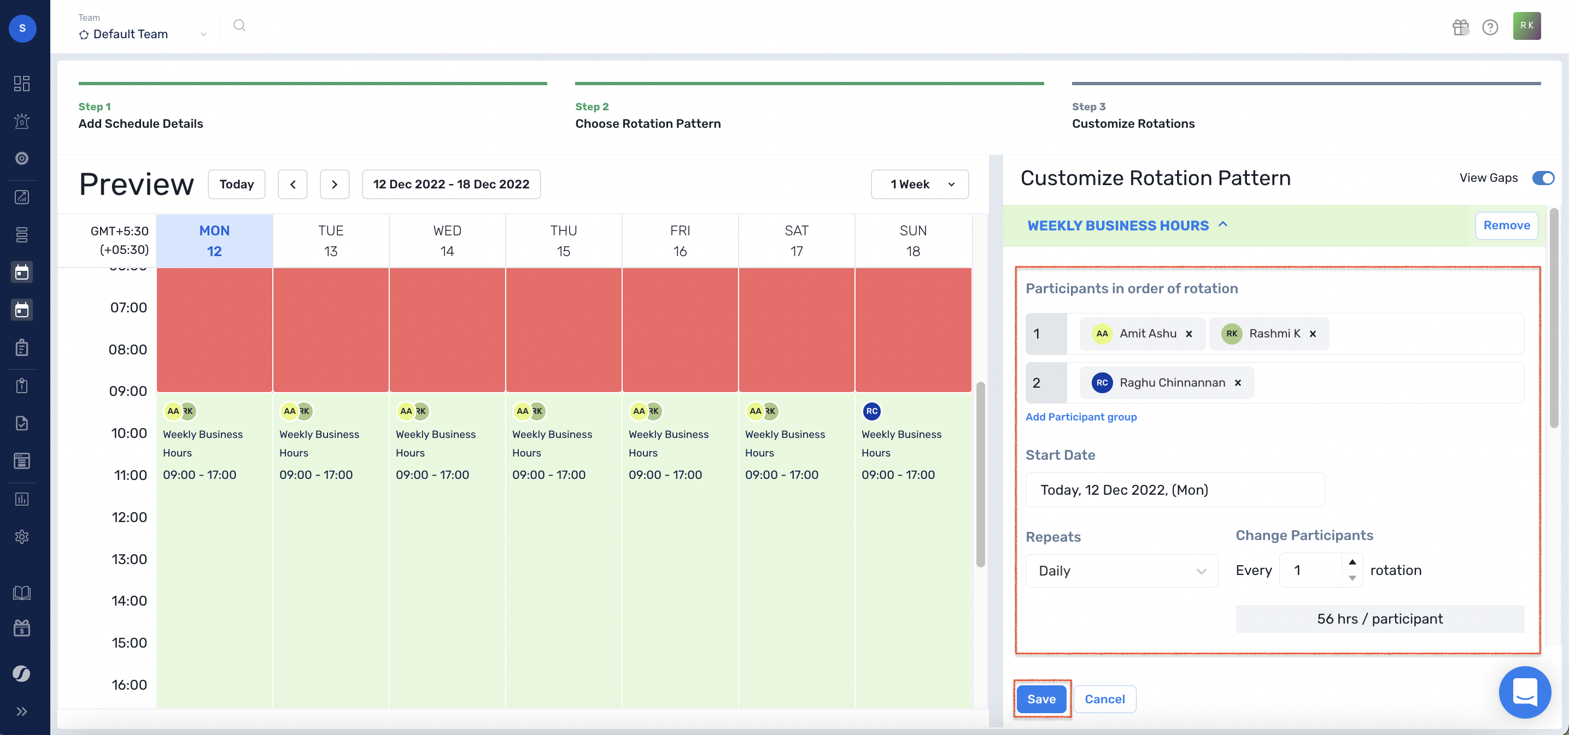Viewport: 1569px width, 735px height.
Task: Open the settings gear in sidebar
Action: click(x=22, y=536)
